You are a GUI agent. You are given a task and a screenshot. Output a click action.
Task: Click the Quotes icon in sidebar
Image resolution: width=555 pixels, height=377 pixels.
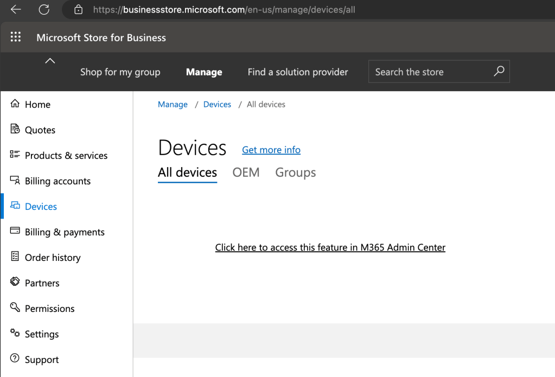[15, 129]
